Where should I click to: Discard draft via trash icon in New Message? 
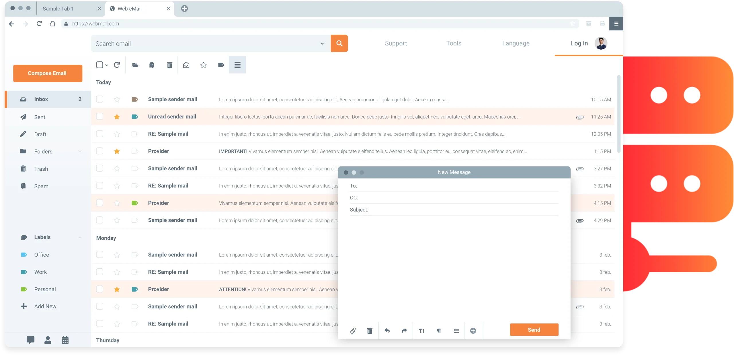point(370,331)
